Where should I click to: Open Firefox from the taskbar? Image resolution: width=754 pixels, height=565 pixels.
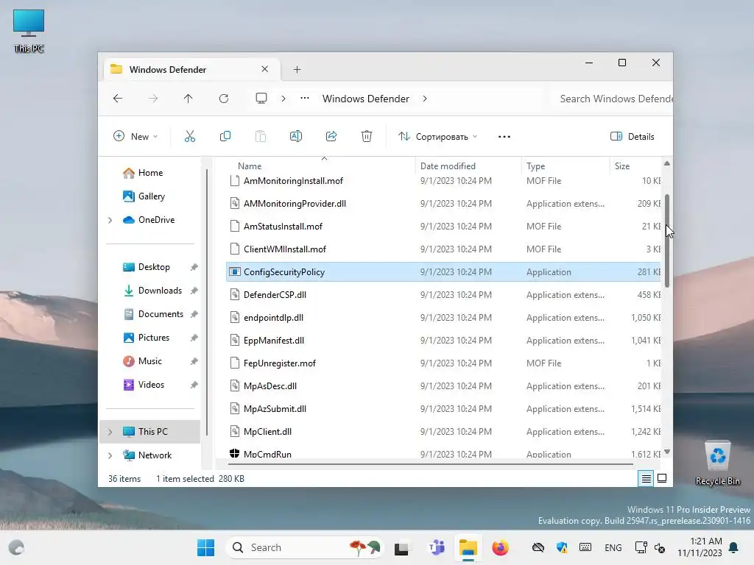500,547
